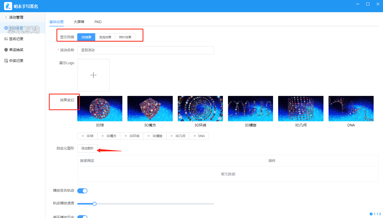Click the back arrow beside 活动管理
This screenshot has width=383, height=218.
click(x=6, y=17)
